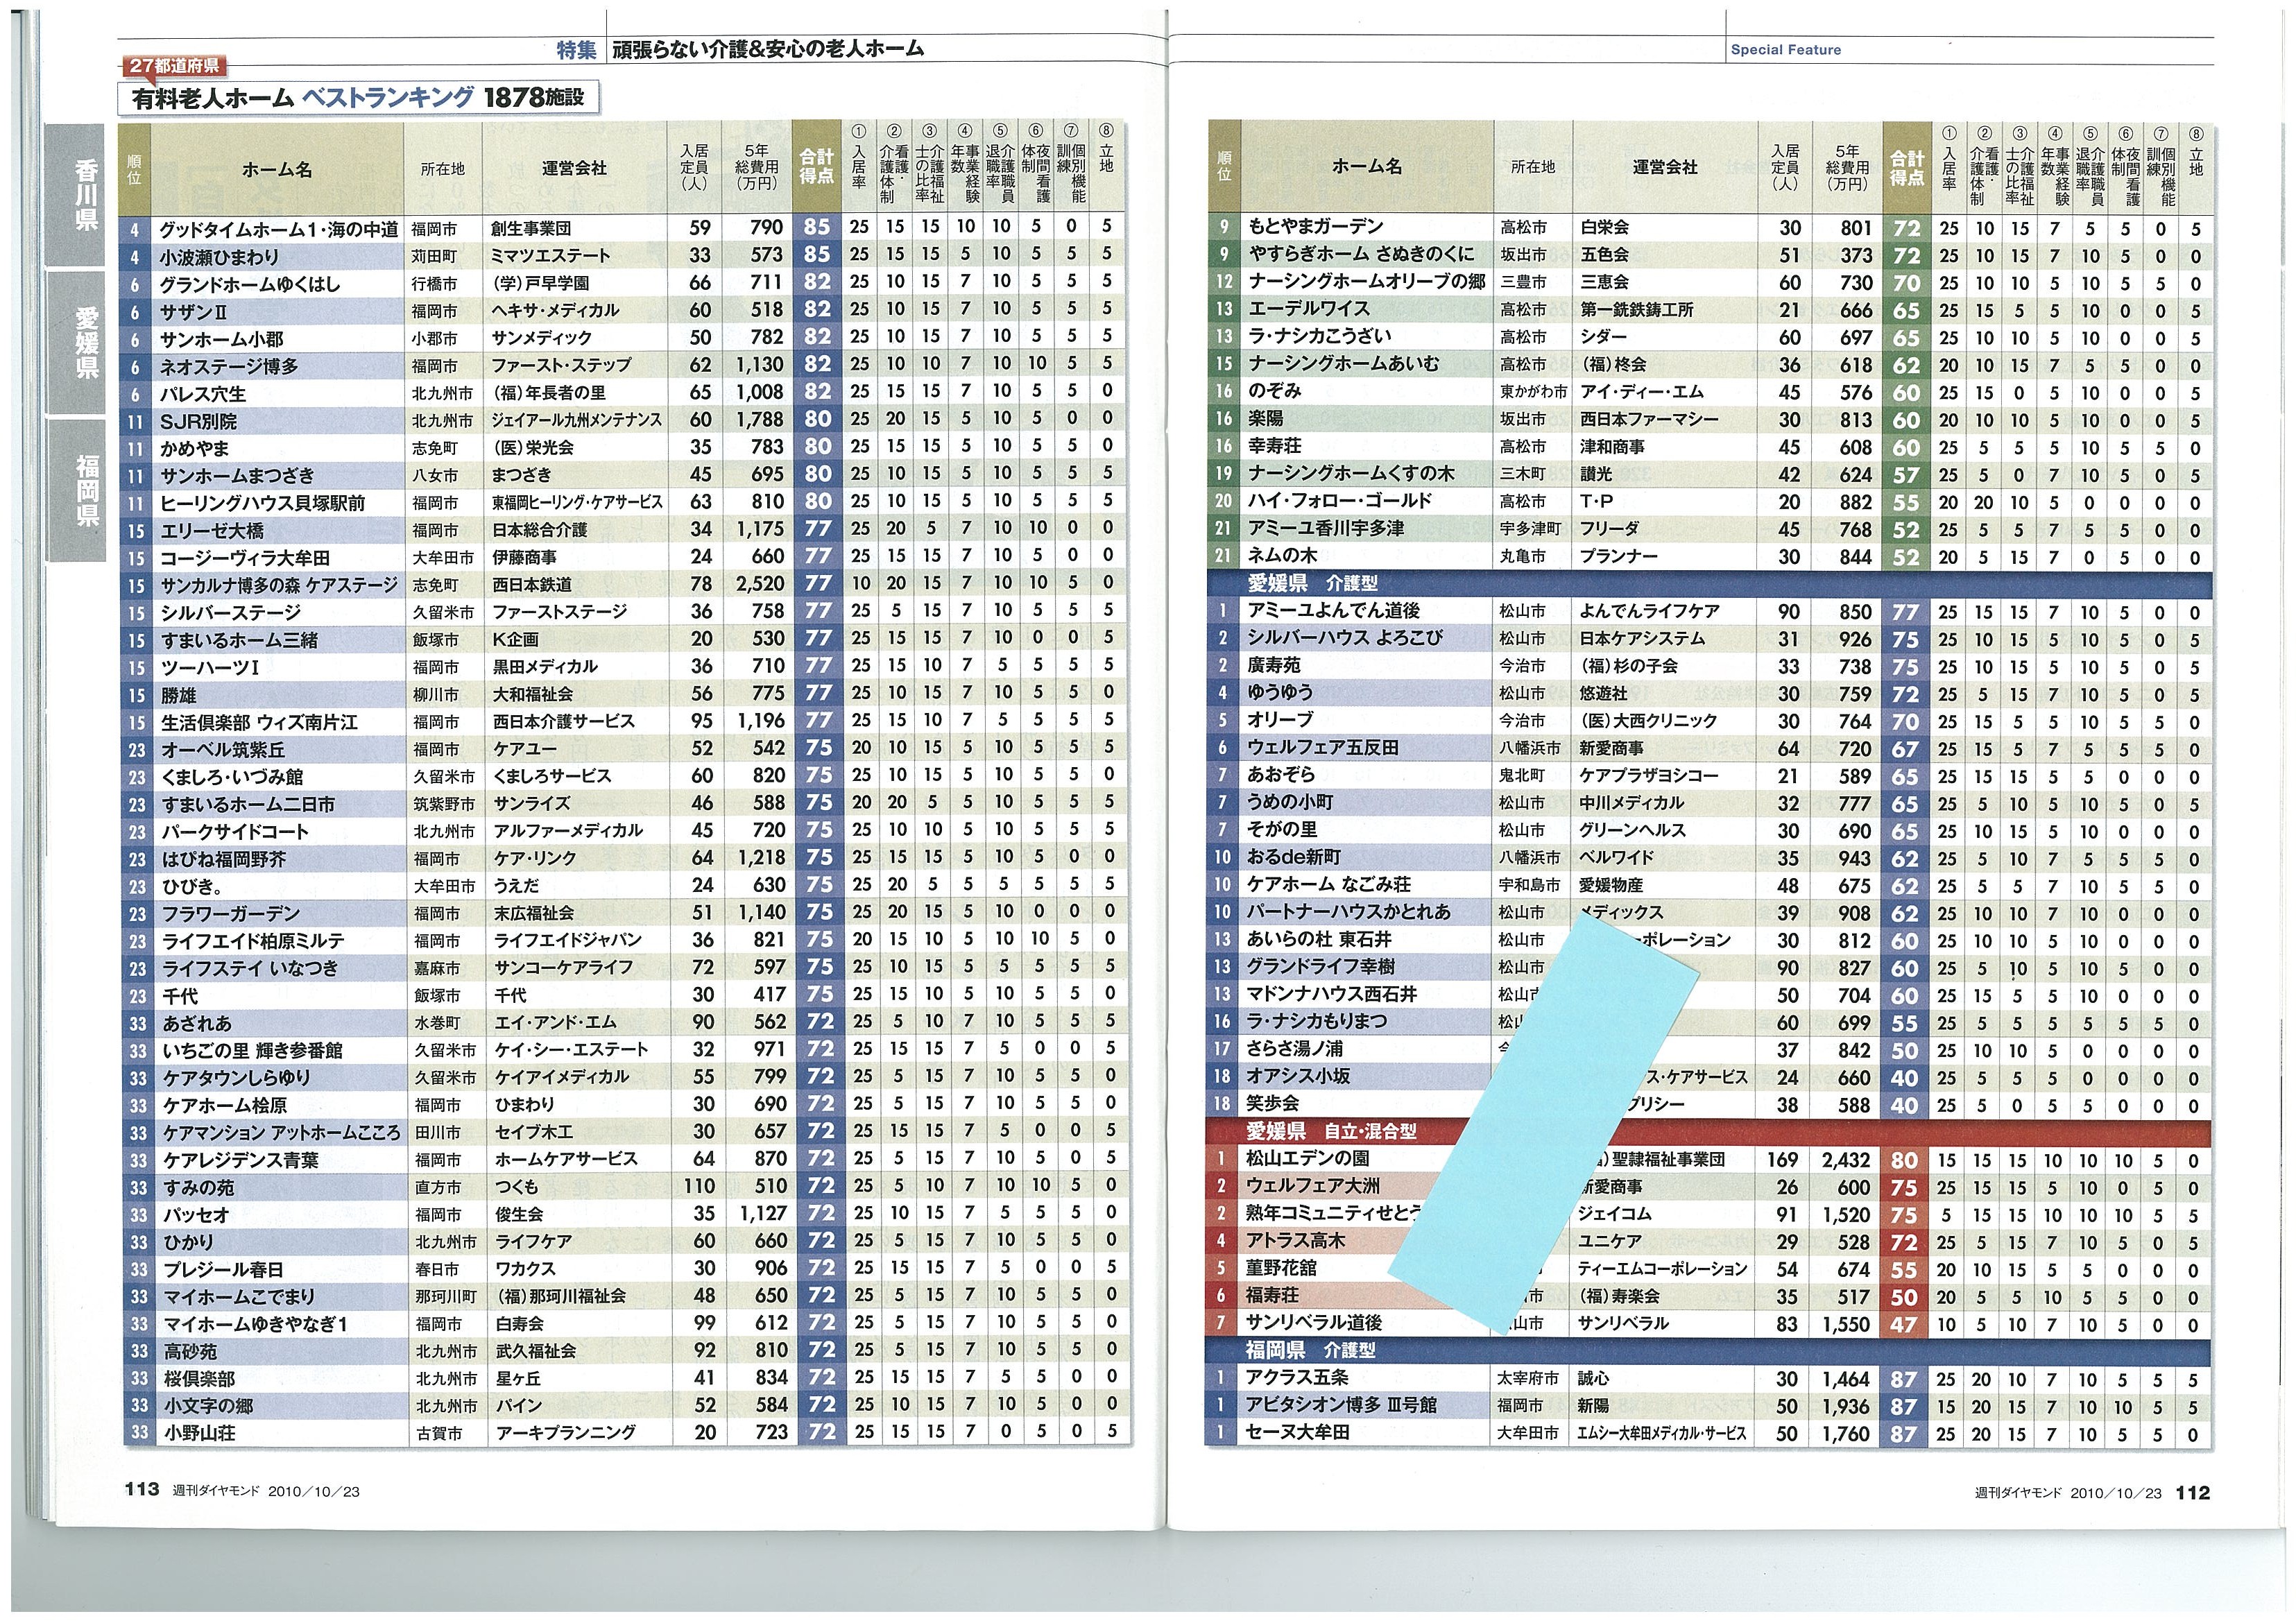Viewport: 2296px width, 1623px height.
Task: Click the アクラス五条 row name
Action: [x=1297, y=1377]
